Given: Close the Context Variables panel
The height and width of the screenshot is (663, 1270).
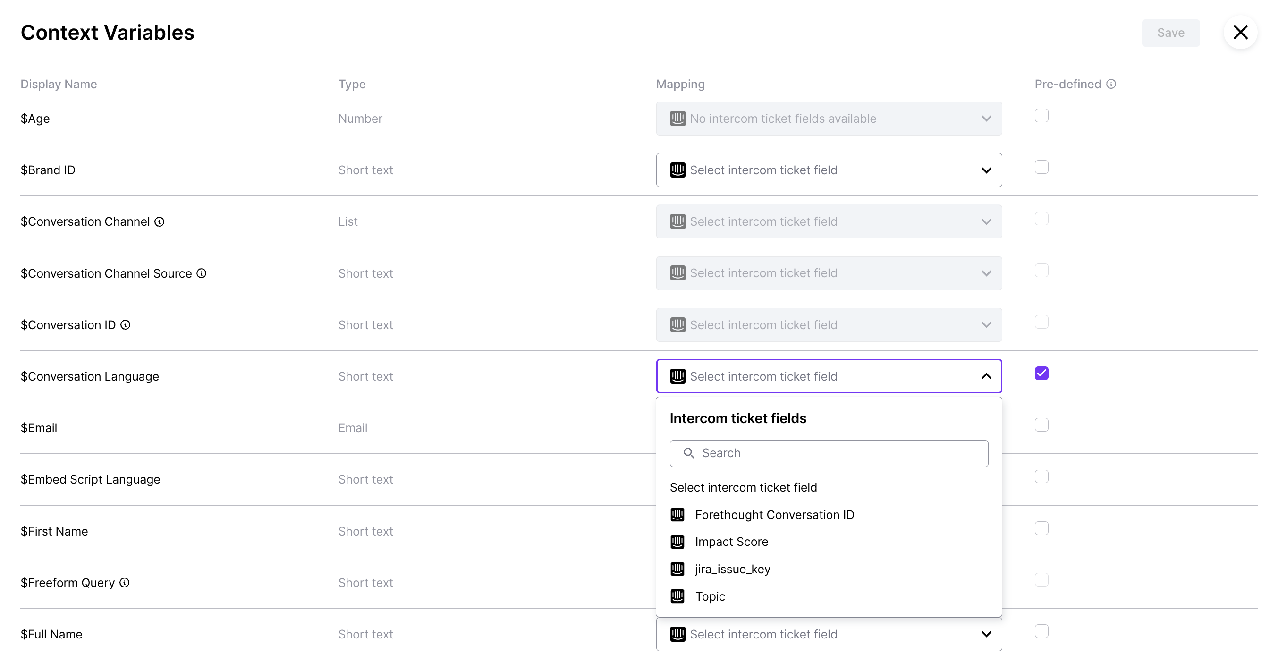Looking at the screenshot, I should [1240, 33].
